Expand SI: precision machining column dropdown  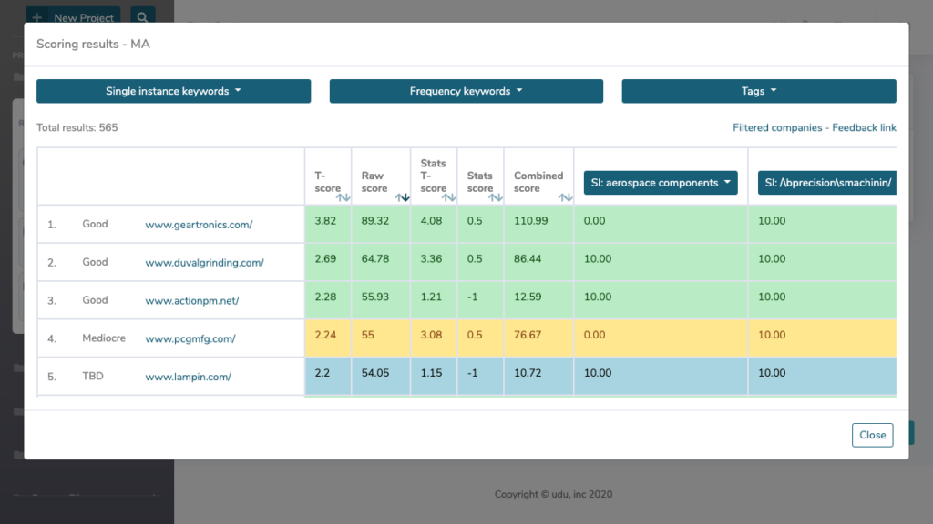pyautogui.click(x=827, y=182)
